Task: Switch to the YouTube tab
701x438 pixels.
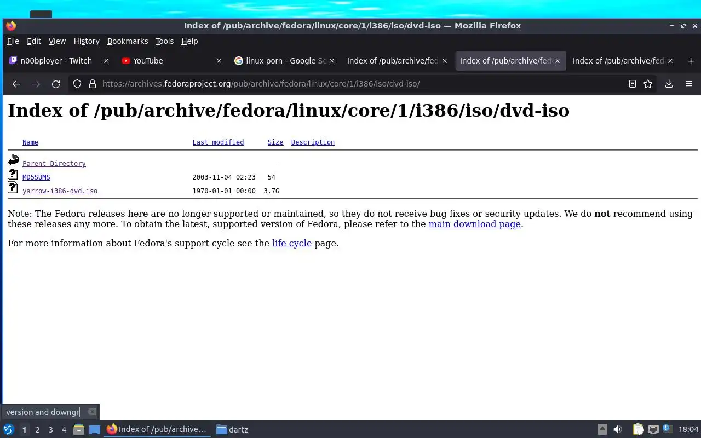Action: coord(172,61)
